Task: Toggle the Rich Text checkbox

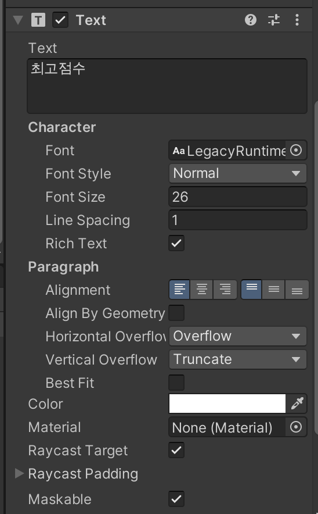Action: tap(176, 243)
